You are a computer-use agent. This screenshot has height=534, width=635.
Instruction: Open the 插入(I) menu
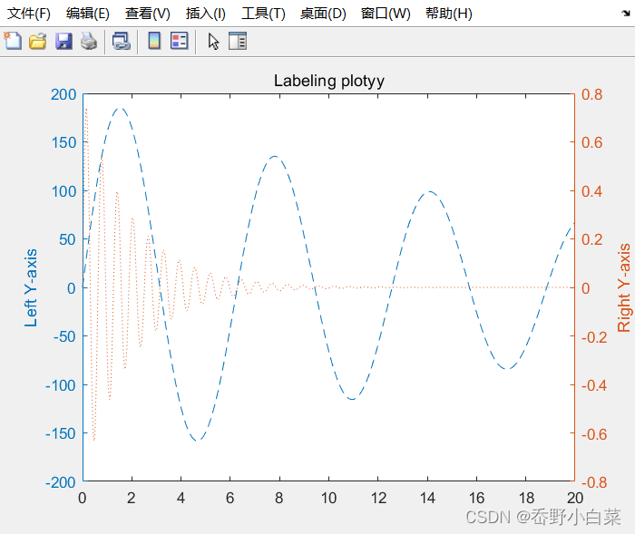pos(206,14)
